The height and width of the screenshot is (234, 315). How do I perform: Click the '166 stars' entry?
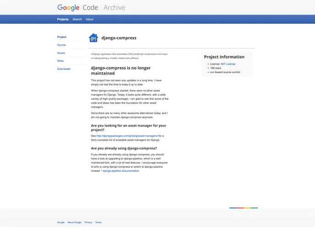[x=216, y=68]
